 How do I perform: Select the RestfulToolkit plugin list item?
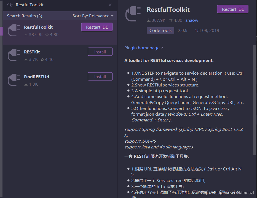click(60, 32)
